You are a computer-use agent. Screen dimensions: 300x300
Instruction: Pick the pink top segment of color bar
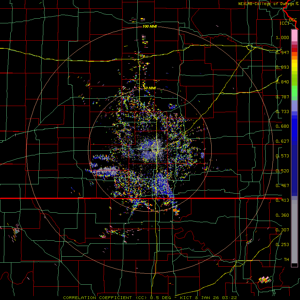tap(294, 35)
